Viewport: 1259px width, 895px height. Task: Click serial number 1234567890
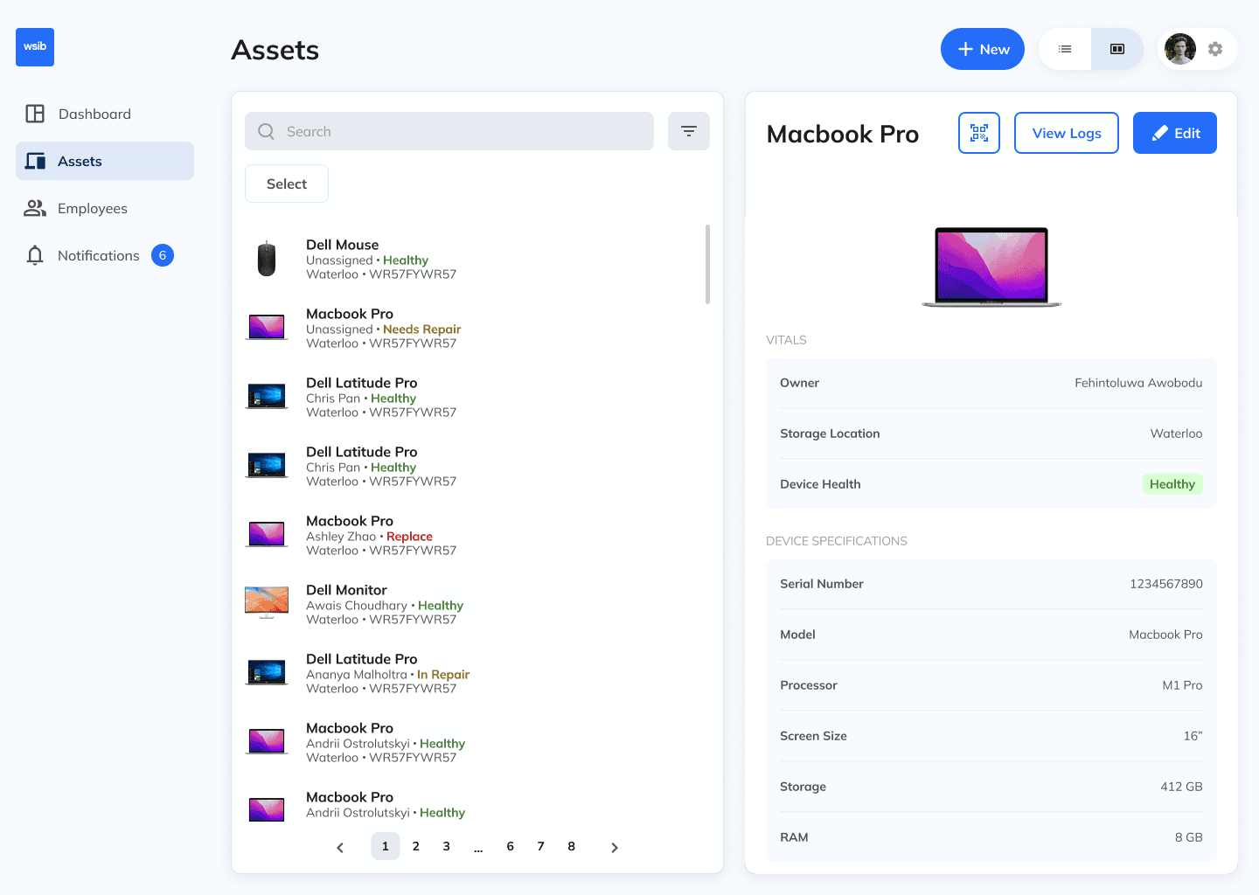(x=1166, y=584)
